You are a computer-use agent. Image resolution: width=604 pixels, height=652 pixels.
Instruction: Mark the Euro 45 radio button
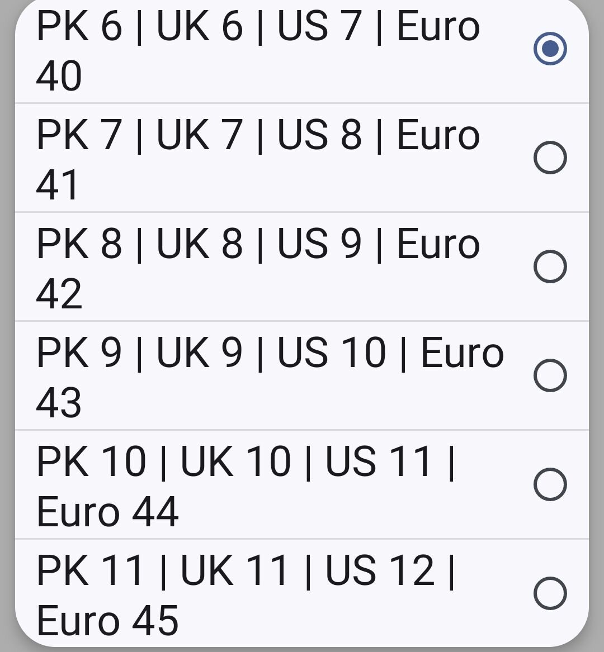point(550,593)
